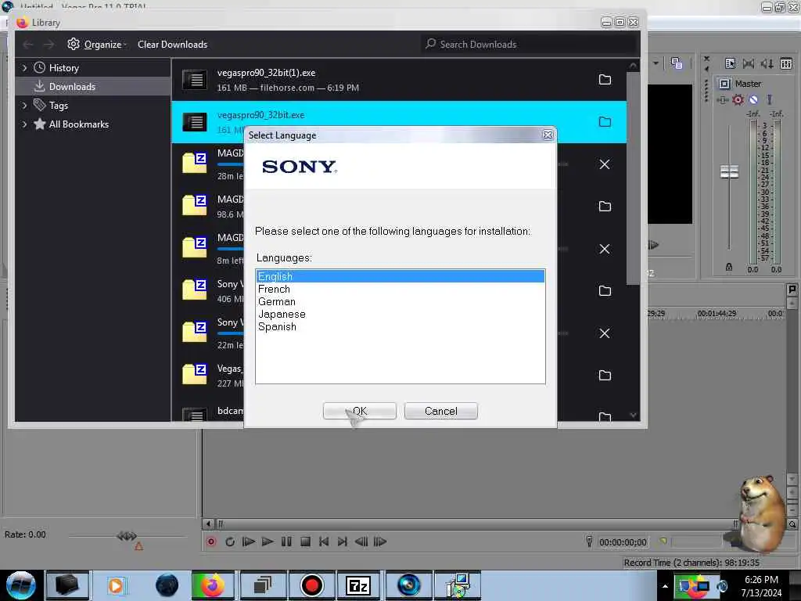Open the mixing console icon
The width and height of the screenshot is (801, 601).
786,63
